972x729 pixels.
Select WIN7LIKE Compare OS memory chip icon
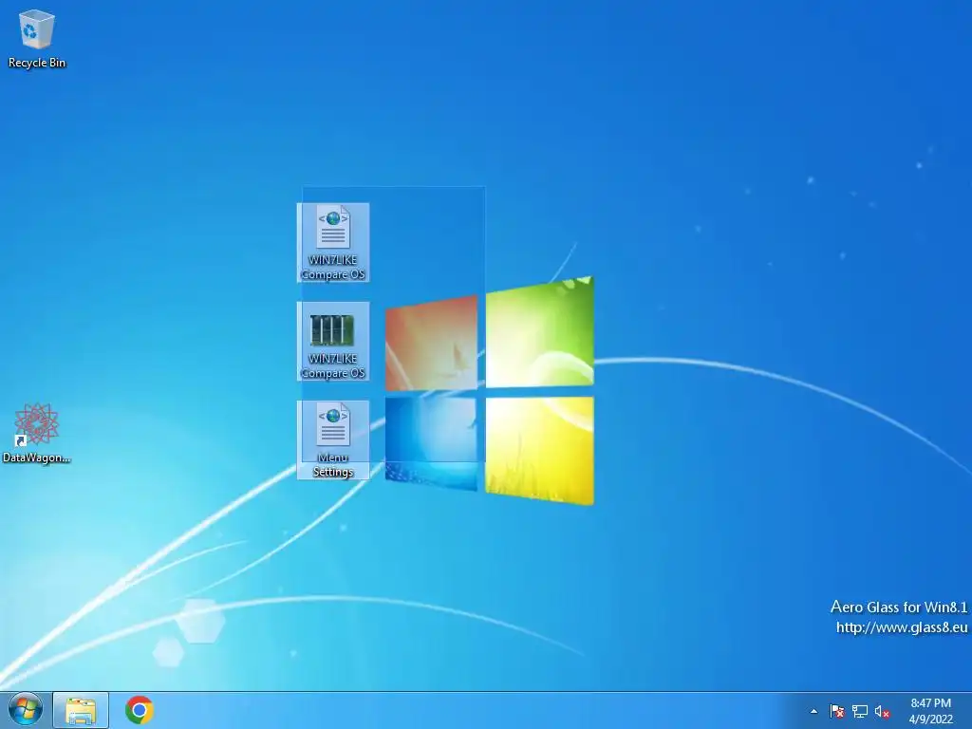333,341
